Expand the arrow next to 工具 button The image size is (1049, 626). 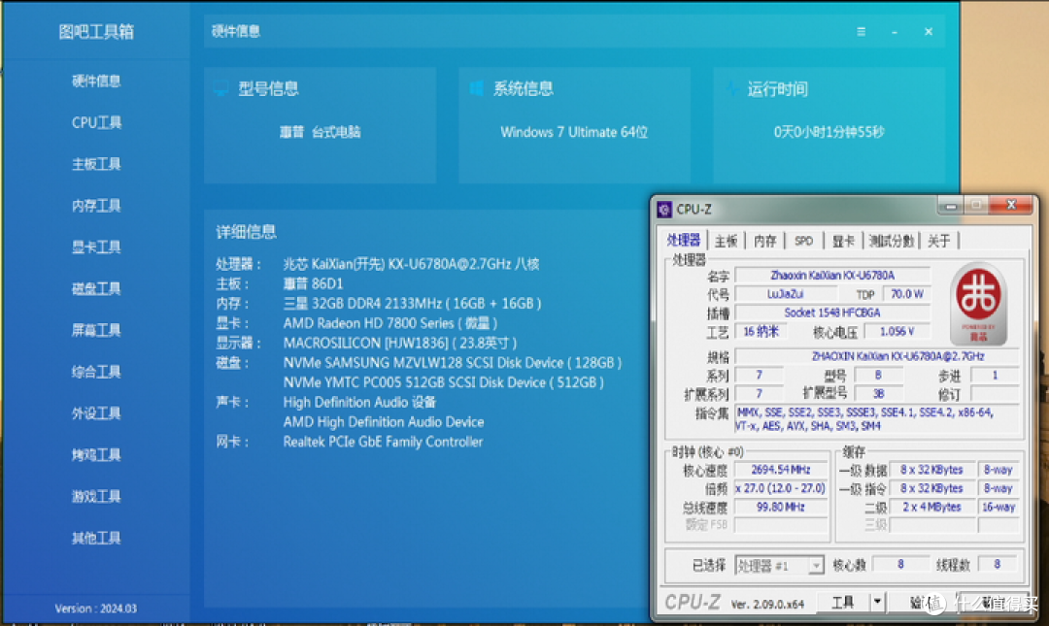pyautogui.click(x=877, y=603)
